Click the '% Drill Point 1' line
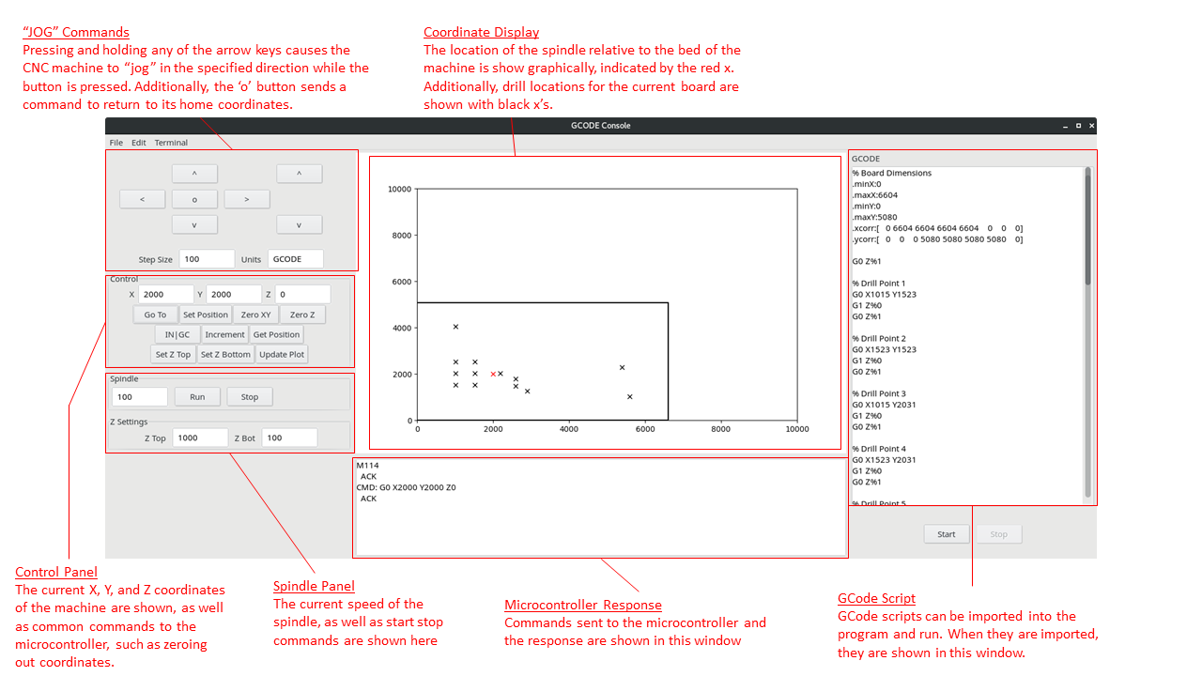The width and height of the screenshot is (1202, 676). [879, 284]
